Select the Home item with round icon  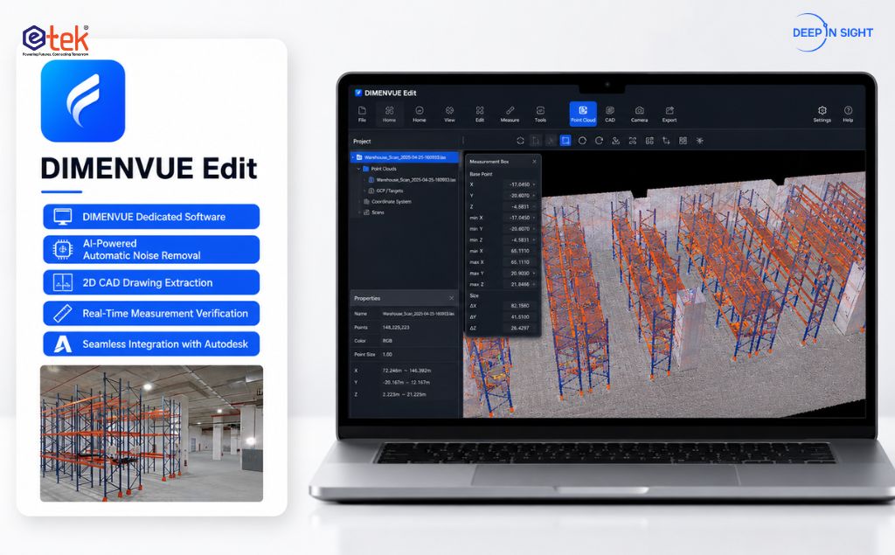(x=420, y=114)
